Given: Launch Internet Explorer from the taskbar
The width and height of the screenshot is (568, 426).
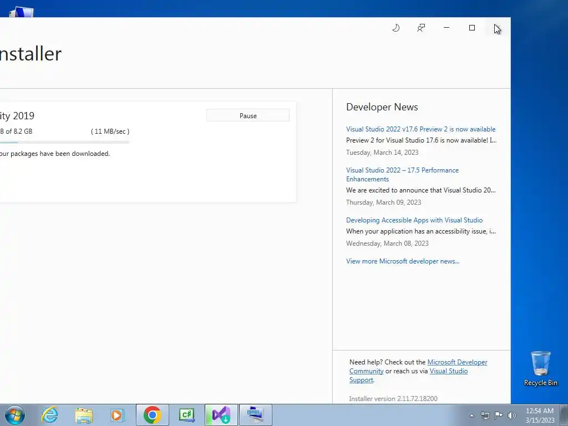Looking at the screenshot, I should [x=49, y=415].
